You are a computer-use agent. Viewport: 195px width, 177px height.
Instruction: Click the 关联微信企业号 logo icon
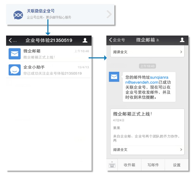click(18, 15)
